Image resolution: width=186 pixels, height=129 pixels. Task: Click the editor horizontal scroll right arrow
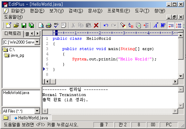pos(175,81)
